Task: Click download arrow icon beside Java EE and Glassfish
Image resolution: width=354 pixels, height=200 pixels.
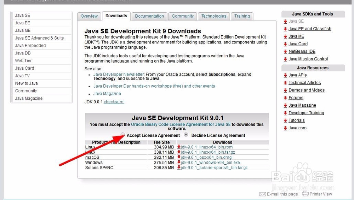Action: click(285, 29)
